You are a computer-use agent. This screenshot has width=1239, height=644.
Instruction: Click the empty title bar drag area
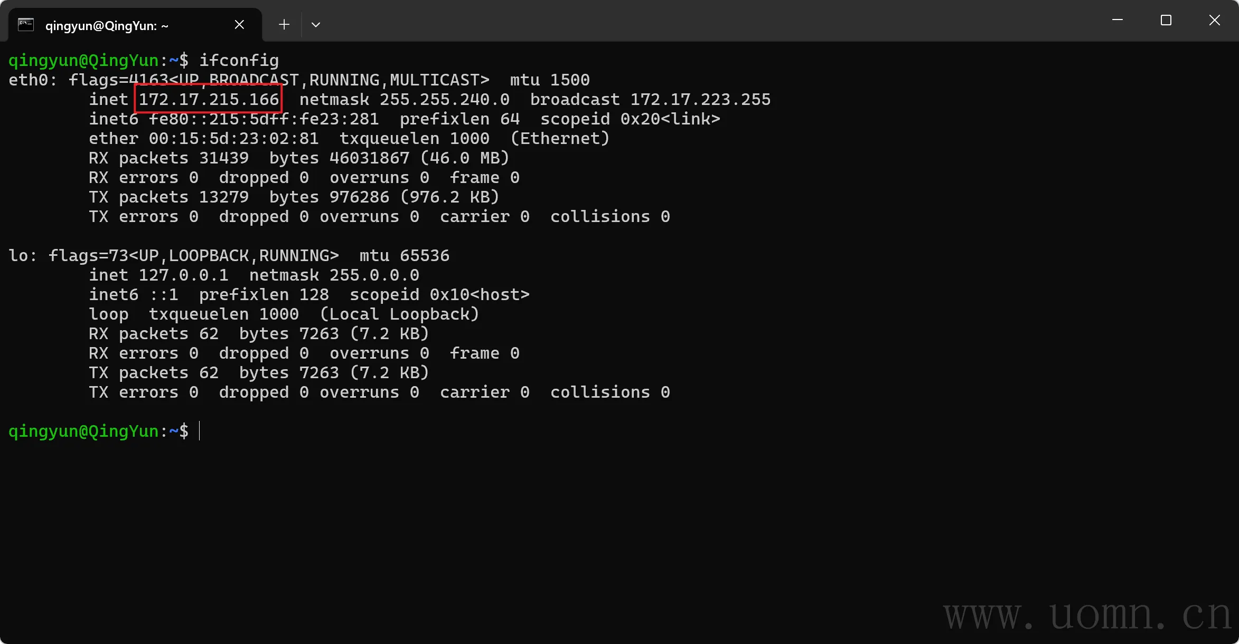(x=687, y=21)
